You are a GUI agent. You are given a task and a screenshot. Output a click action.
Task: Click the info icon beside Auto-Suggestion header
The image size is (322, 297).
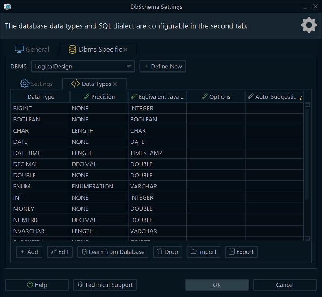(301, 98)
